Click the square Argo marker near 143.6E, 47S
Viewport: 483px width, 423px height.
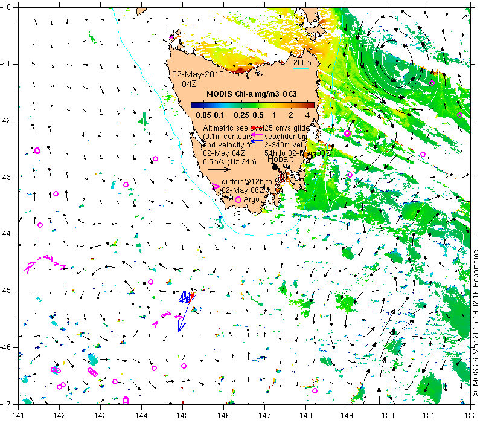(x=126, y=401)
